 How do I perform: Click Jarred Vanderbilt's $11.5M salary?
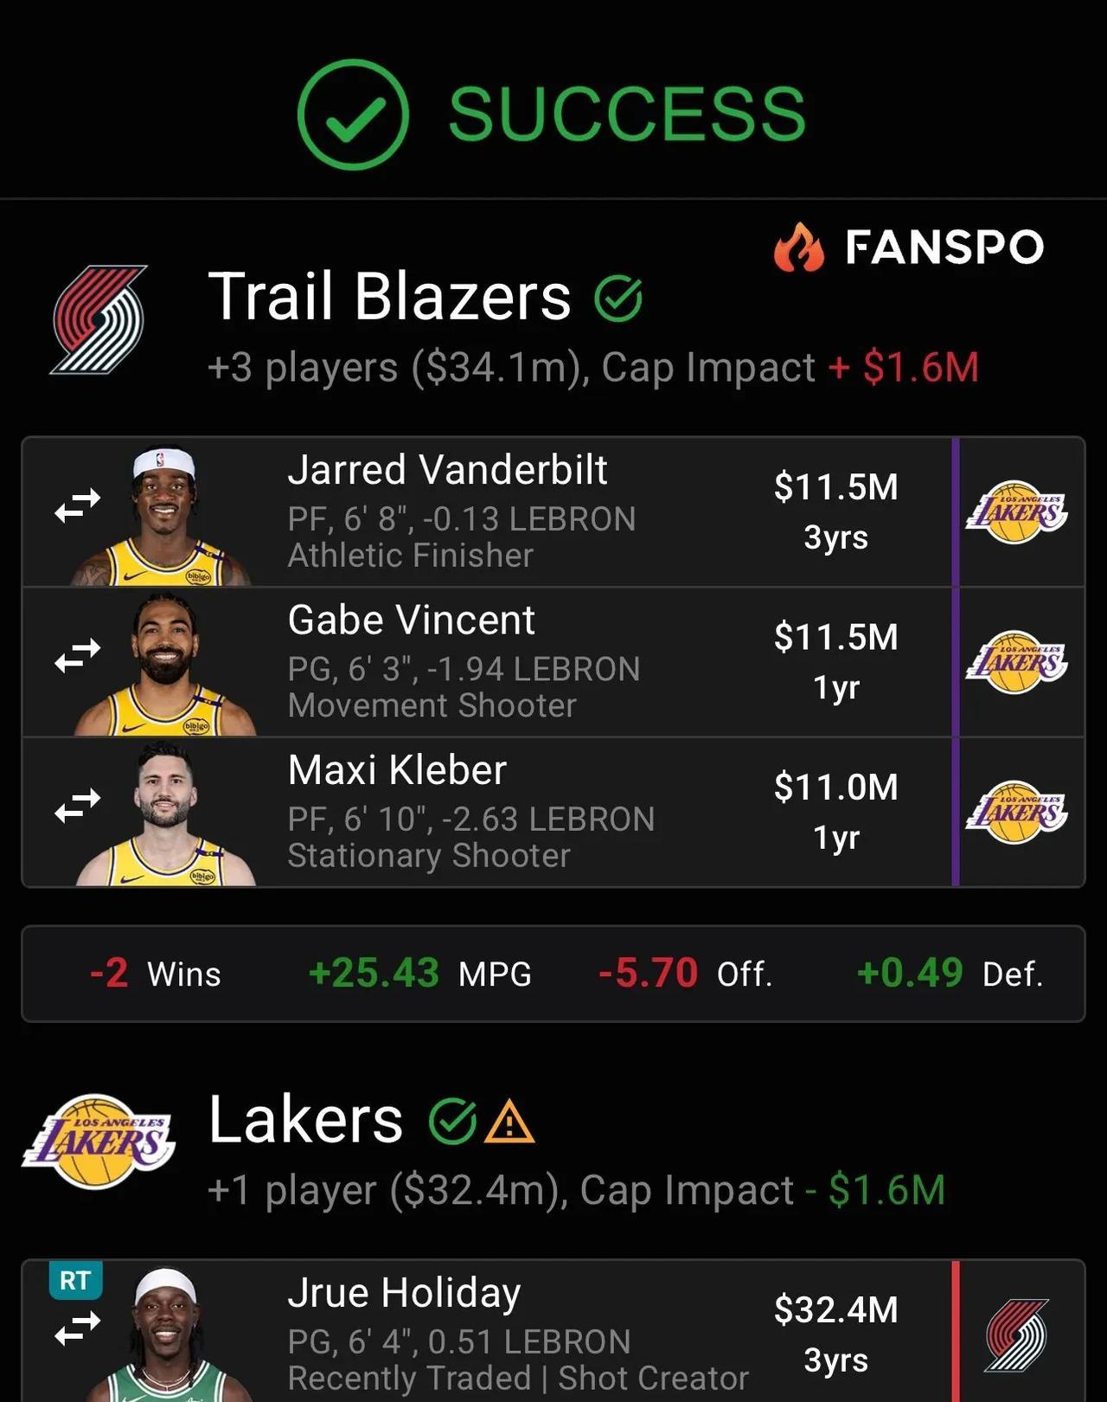point(836,486)
